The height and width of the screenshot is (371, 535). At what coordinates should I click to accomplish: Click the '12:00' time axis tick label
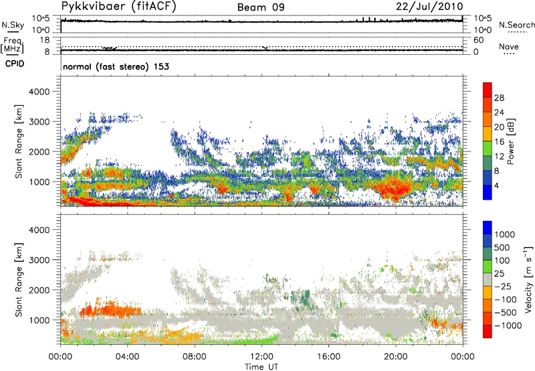pos(261,357)
